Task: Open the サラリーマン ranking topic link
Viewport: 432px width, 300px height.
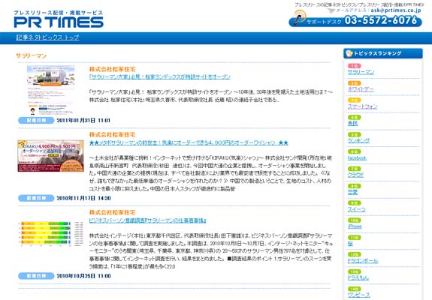Action: click(361, 72)
